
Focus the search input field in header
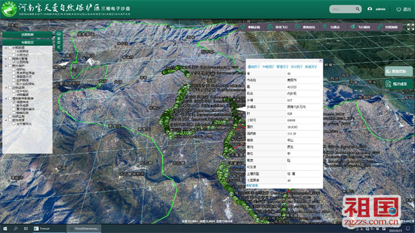(x=342, y=9)
